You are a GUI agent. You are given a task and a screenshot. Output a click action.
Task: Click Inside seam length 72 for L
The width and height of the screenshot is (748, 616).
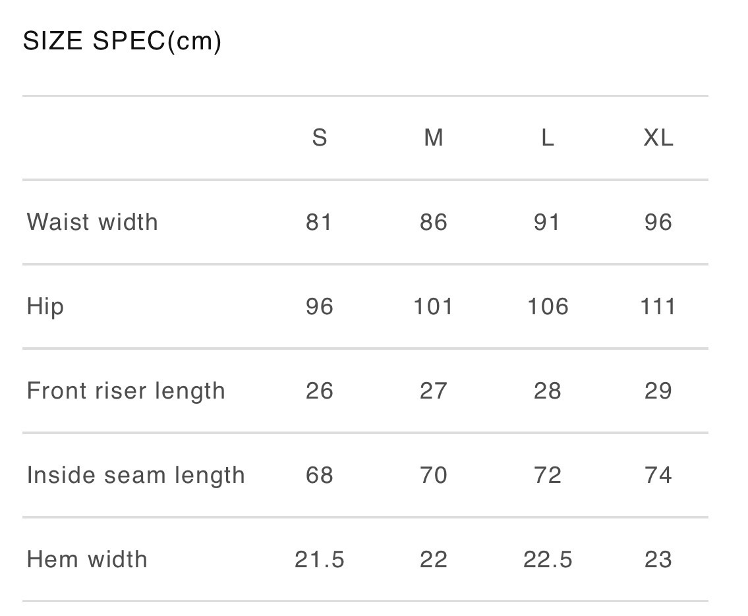click(548, 475)
